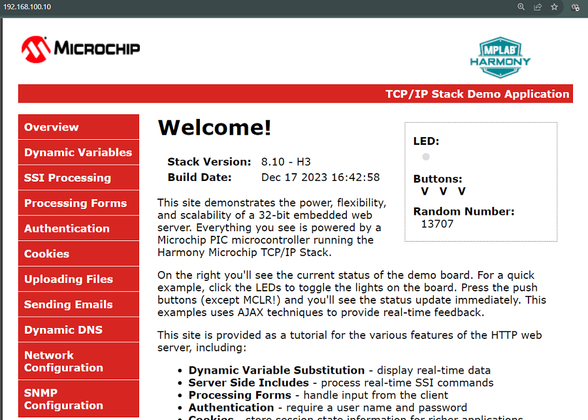
Task: Open the Dynamic Variables page
Action: pos(78,152)
